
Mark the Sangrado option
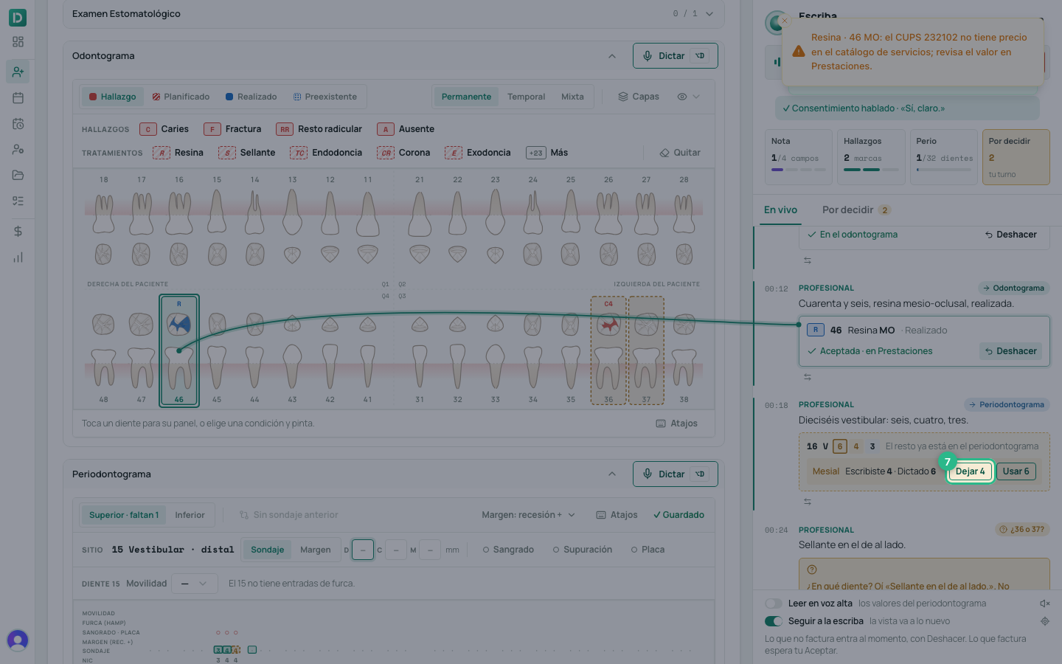click(x=508, y=550)
